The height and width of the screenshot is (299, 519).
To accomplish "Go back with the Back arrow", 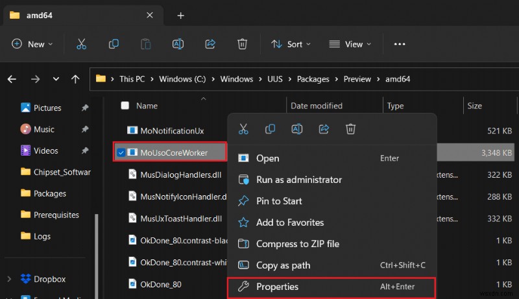I will click(x=12, y=79).
